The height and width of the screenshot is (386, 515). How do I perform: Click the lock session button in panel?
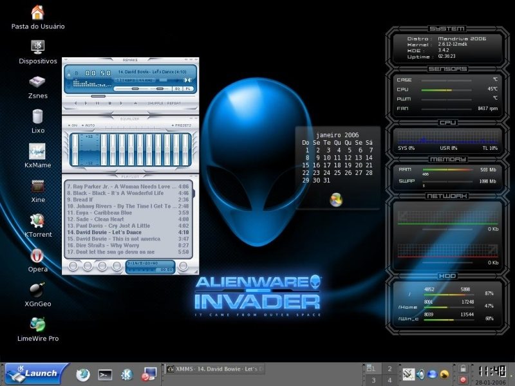[x=463, y=369]
